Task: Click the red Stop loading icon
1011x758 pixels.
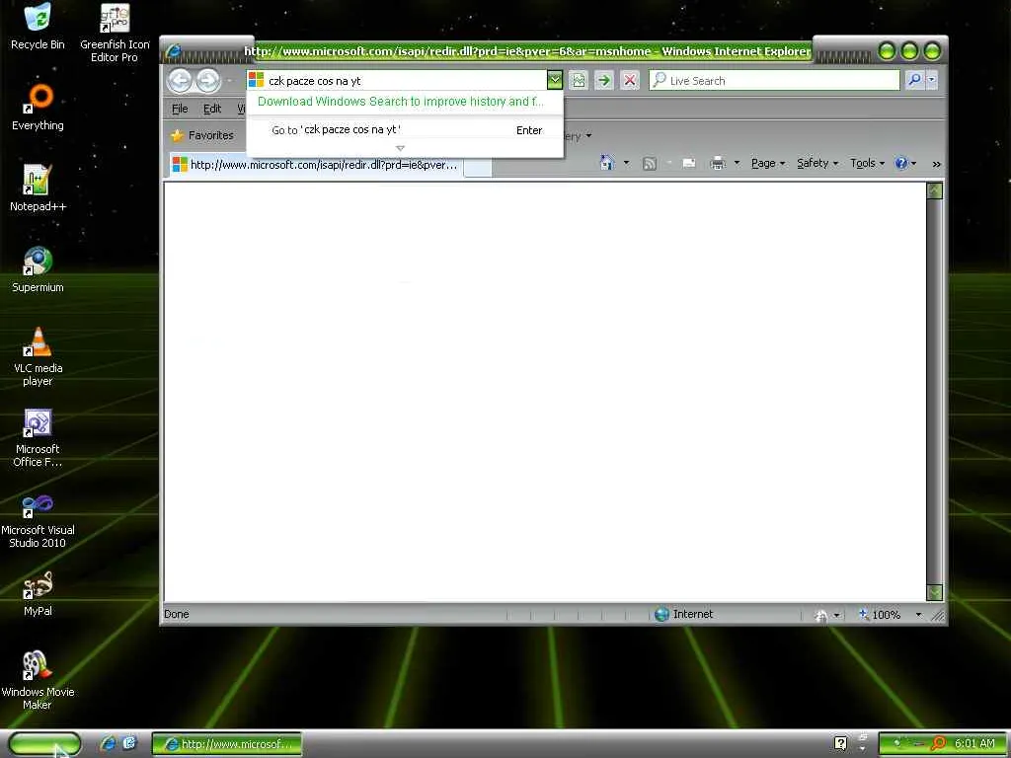Action: [x=630, y=81]
